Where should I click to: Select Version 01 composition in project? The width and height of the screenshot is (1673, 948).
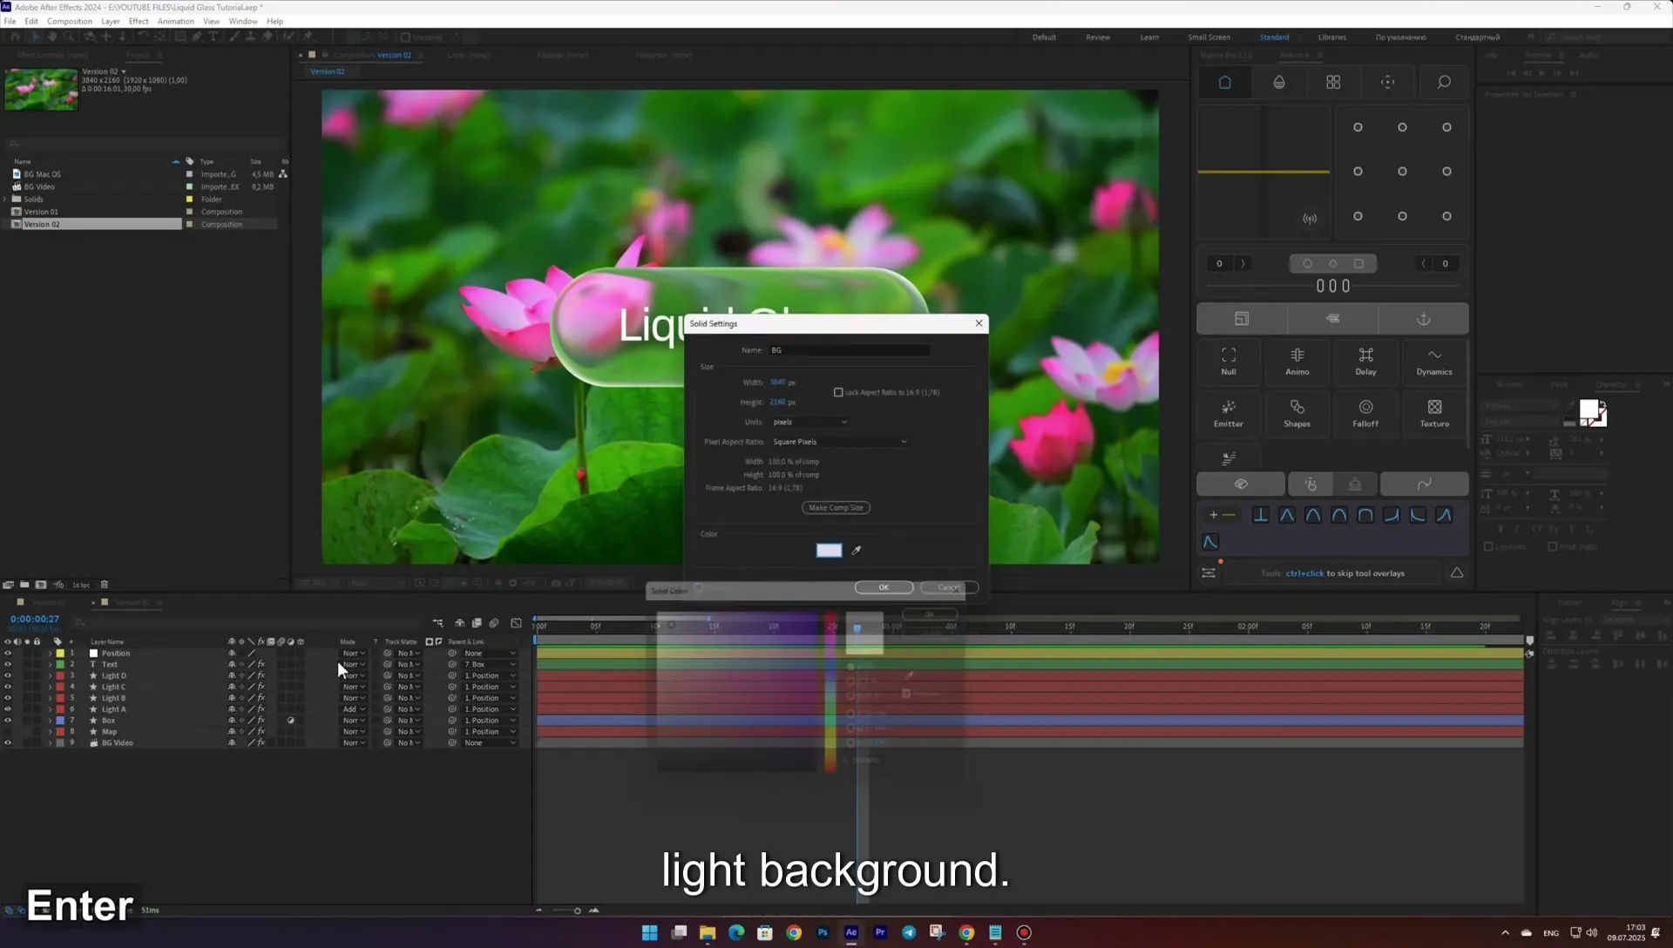click(x=41, y=212)
